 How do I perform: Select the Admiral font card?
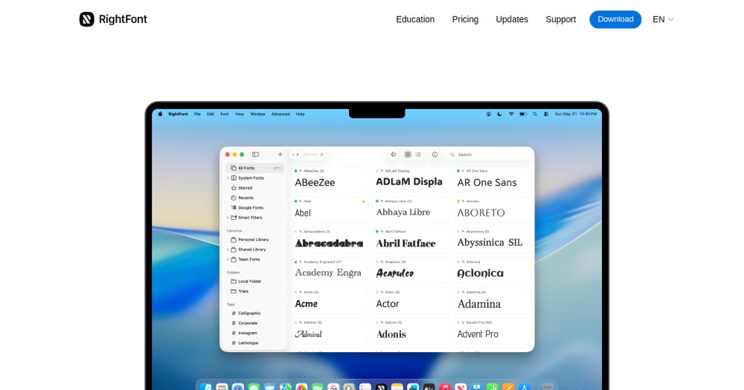[330, 331]
